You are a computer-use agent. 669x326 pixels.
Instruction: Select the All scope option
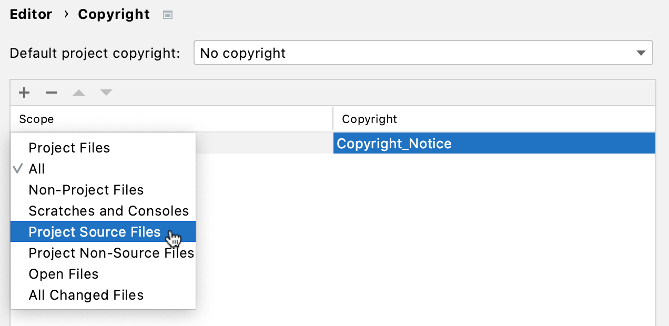click(37, 168)
